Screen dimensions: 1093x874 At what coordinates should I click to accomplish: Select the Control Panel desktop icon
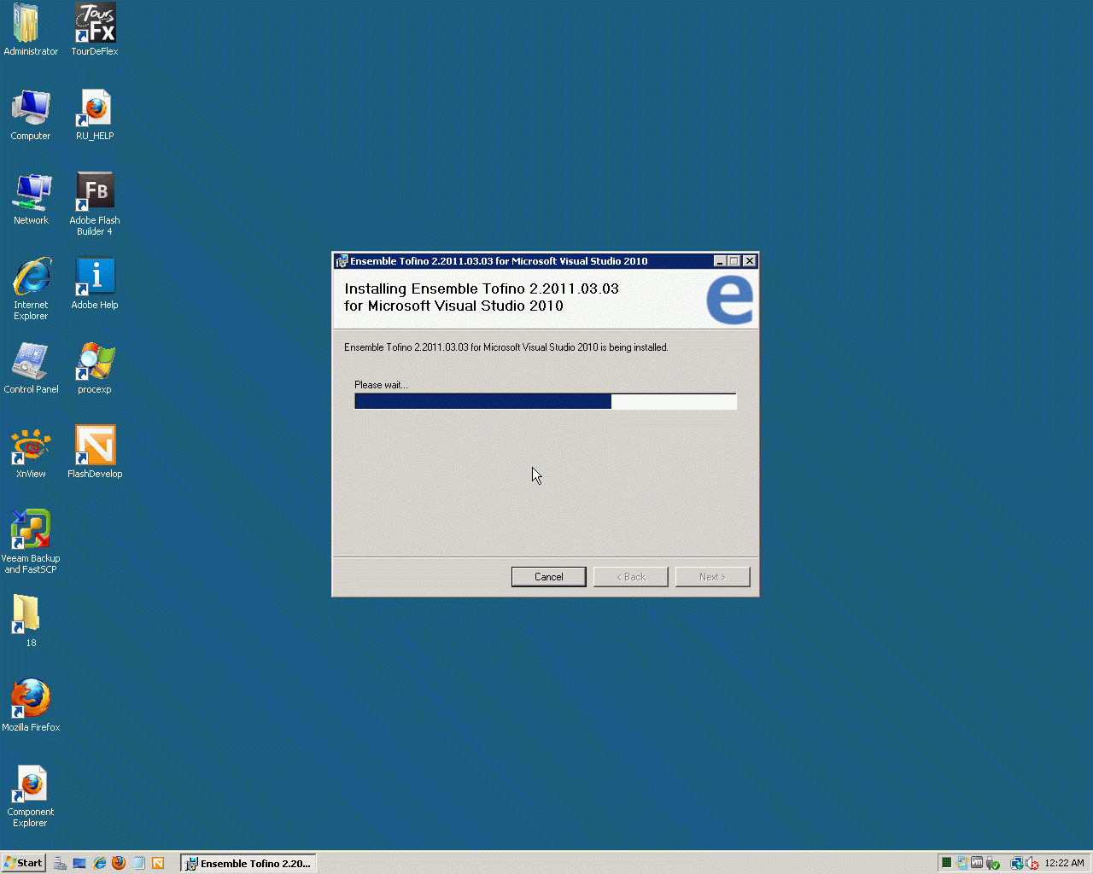tap(31, 368)
